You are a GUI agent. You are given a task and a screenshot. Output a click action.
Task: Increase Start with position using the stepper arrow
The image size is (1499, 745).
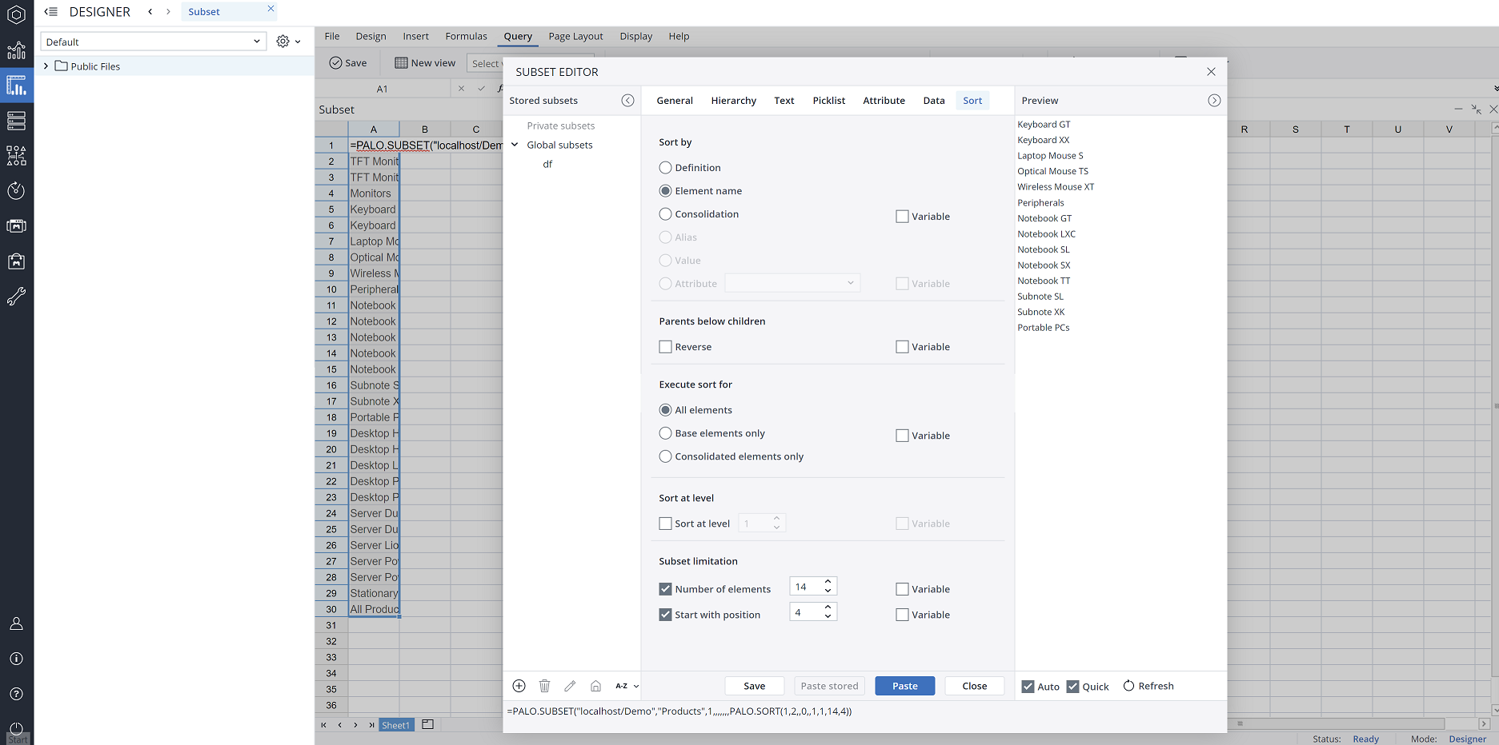[x=828, y=607]
